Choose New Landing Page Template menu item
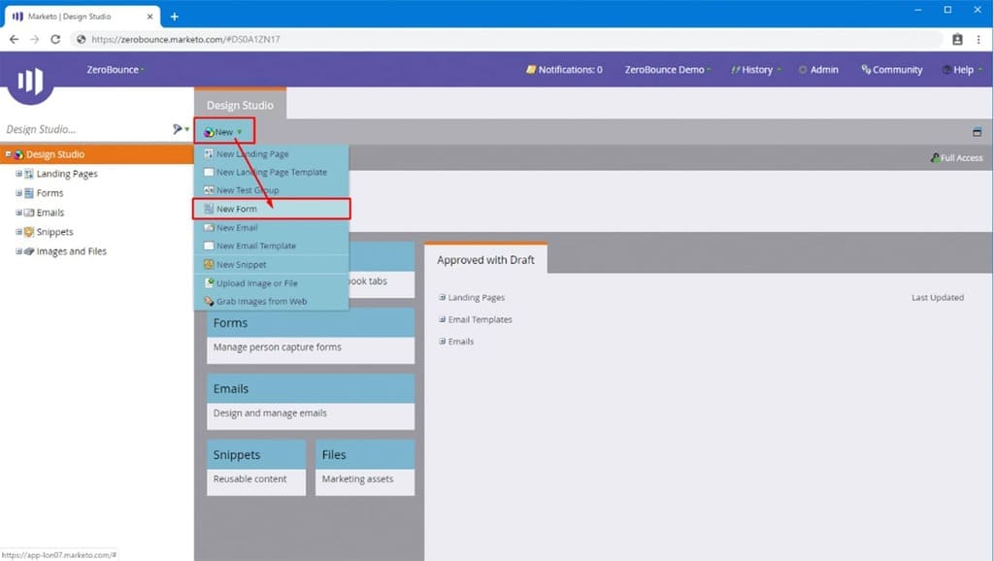 pyautogui.click(x=272, y=173)
